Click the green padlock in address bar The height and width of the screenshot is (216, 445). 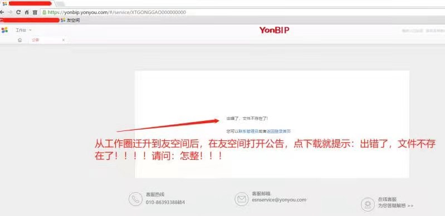[44, 12]
